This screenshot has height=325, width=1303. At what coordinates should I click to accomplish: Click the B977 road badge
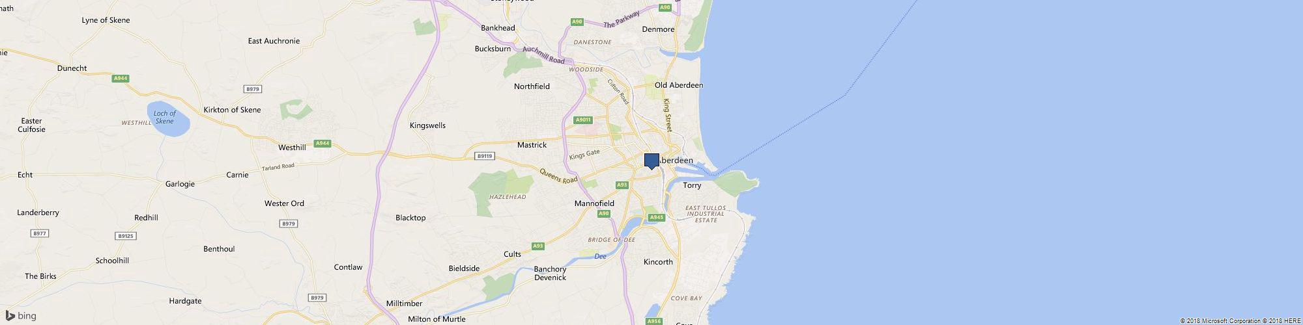point(40,233)
